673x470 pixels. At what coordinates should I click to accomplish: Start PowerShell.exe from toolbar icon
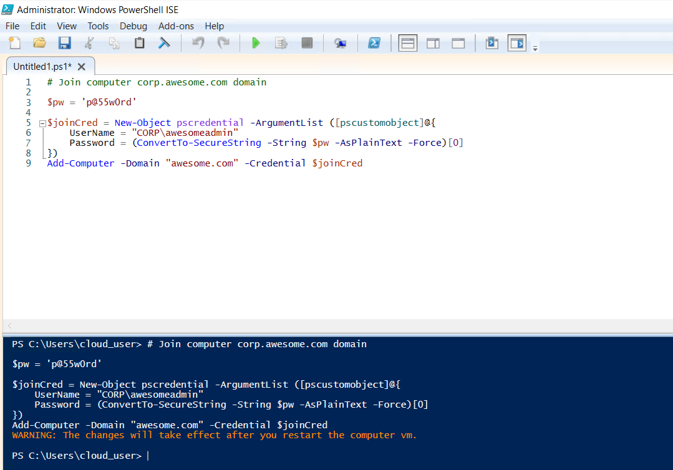click(x=374, y=43)
